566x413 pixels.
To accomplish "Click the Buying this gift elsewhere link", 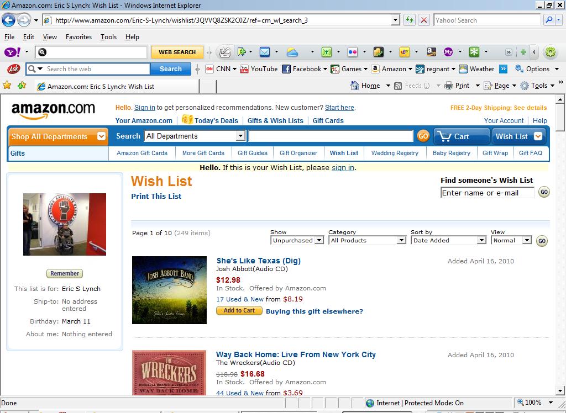I will coord(315,311).
